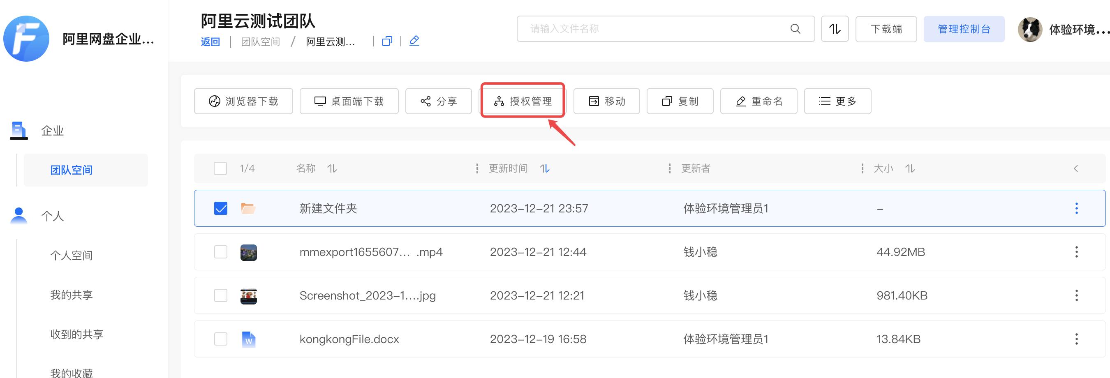Open the 管理控制台 console
This screenshot has height=378, width=1110.
pyautogui.click(x=964, y=29)
